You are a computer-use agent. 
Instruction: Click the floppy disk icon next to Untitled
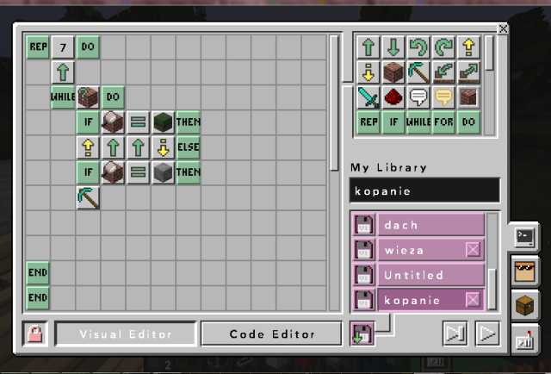pos(364,275)
